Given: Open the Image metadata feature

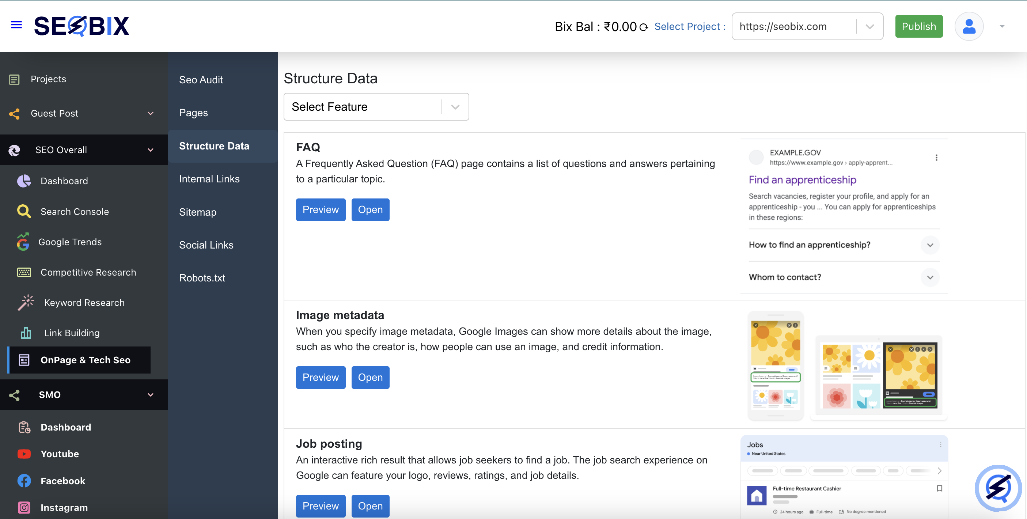Looking at the screenshot, I should 370,378.
